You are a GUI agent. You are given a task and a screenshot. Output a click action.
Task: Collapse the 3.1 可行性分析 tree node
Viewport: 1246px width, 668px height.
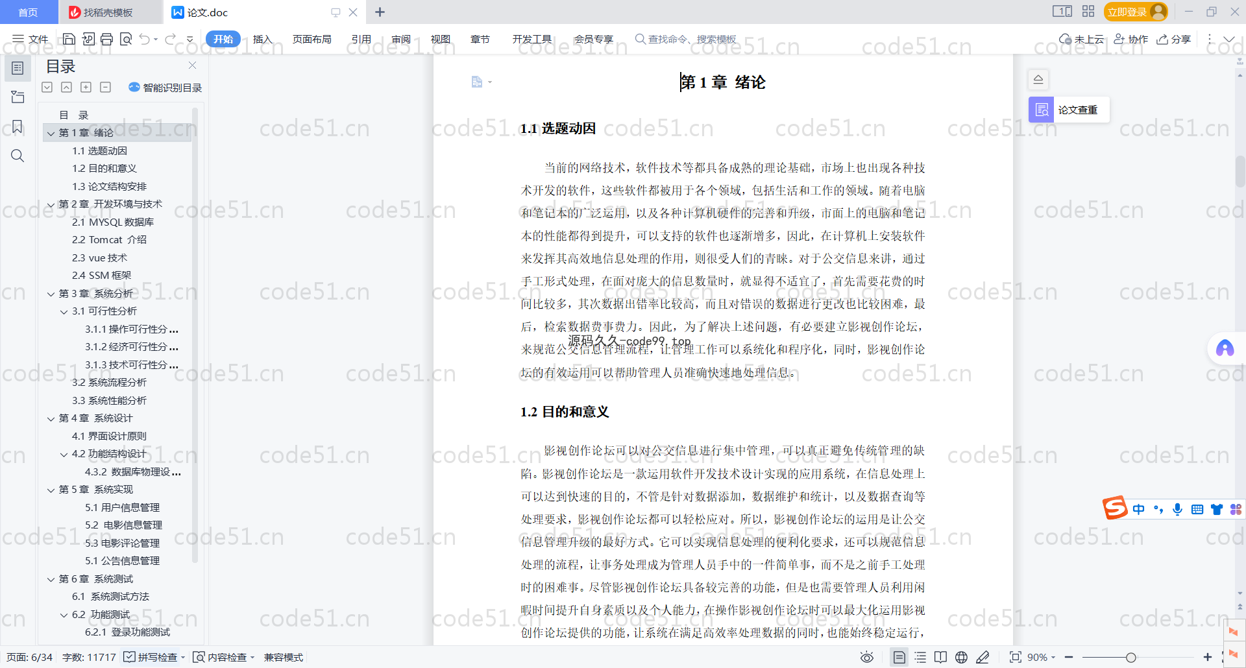[x=64, y=311]
